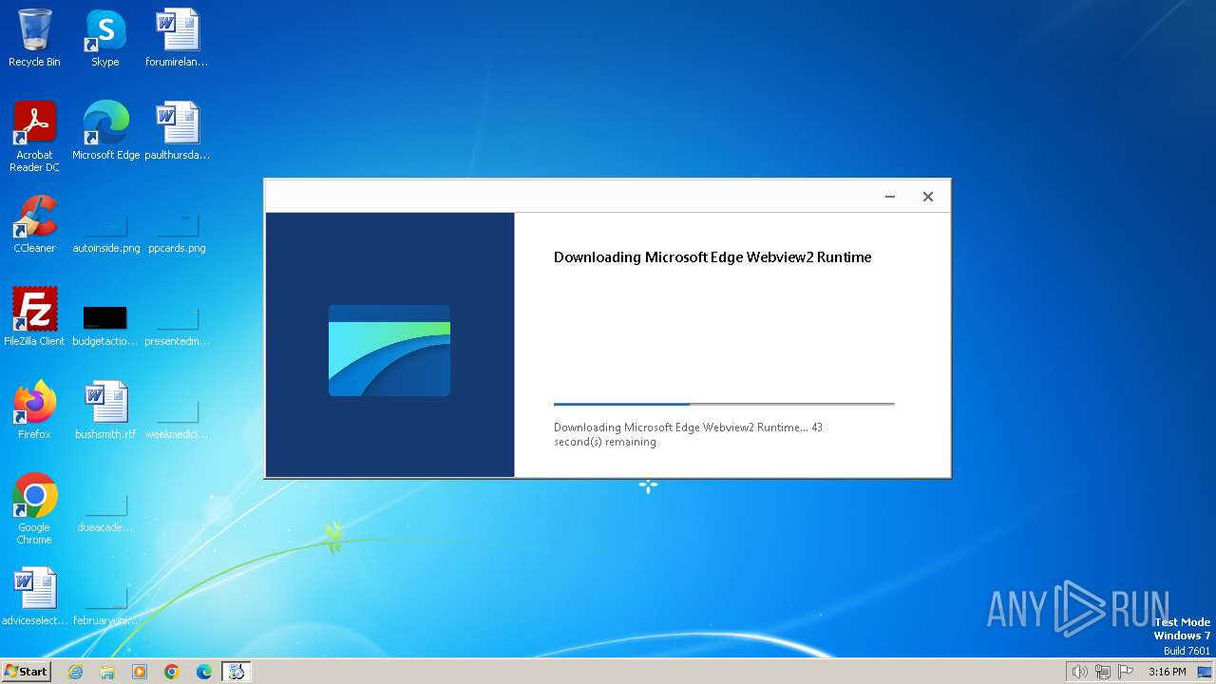Open the paulthursda Word document
Image resolution: width=1216 pixels, height=684 pixels.
(177, 131)
